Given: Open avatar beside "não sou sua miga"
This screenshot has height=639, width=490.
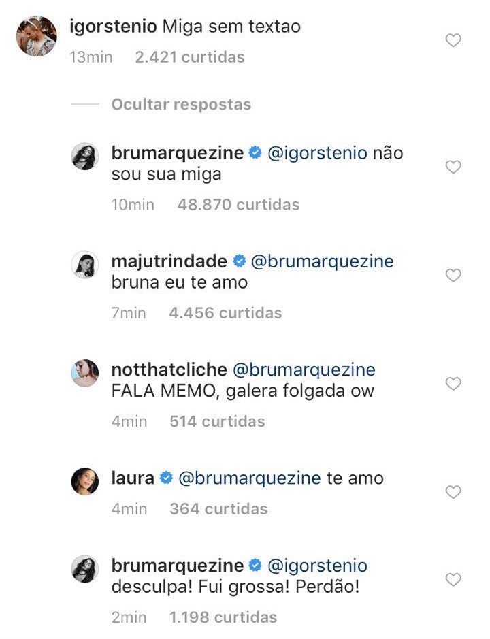Looking at the screenshot, I should pyautogui.click(x=85, y=157).
